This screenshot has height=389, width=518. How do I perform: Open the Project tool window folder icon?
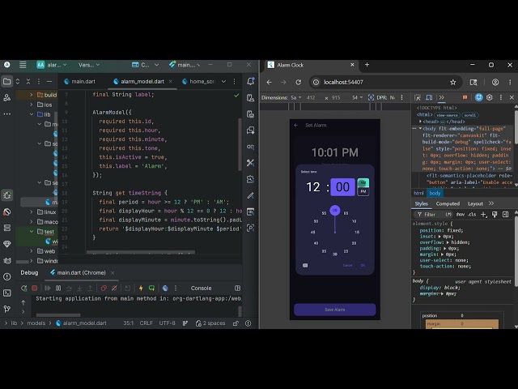click(6, 81)
